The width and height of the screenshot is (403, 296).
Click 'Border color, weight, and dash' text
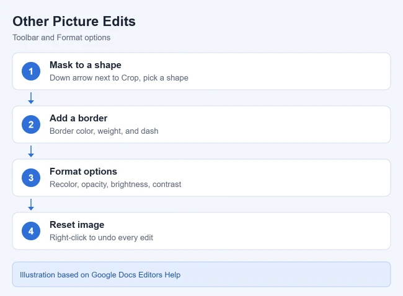[104, 131]
